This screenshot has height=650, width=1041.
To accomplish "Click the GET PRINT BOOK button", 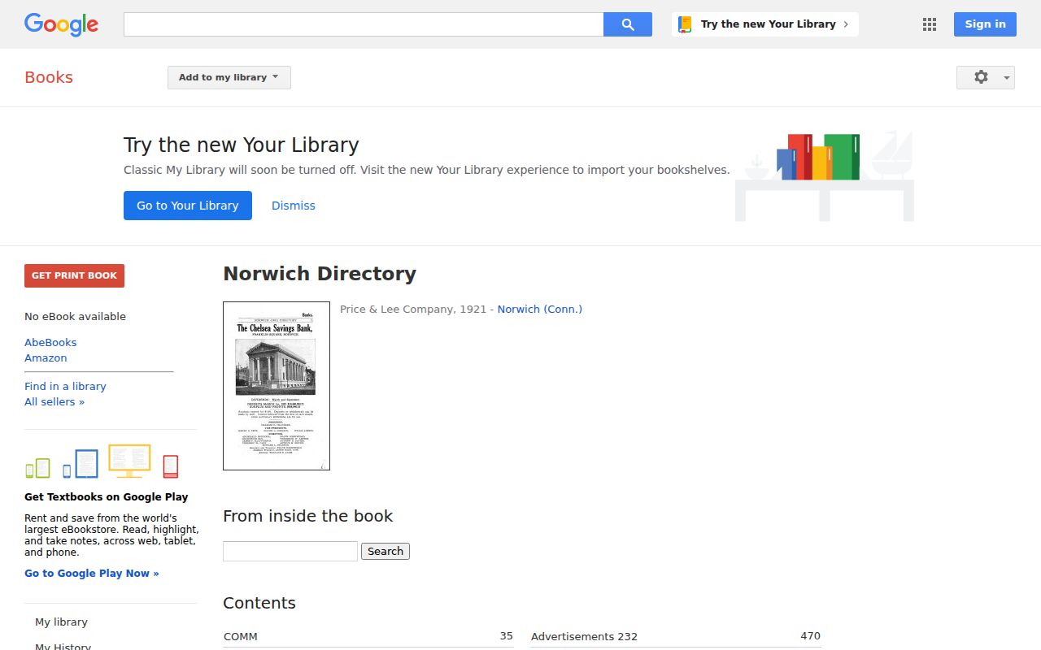I will (74, 275).
